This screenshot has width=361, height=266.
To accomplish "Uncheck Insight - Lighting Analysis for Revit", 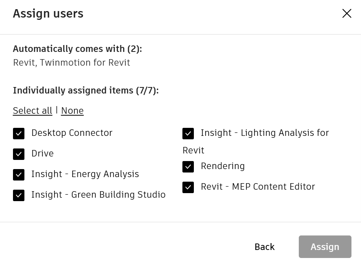I will pos(188,134).
